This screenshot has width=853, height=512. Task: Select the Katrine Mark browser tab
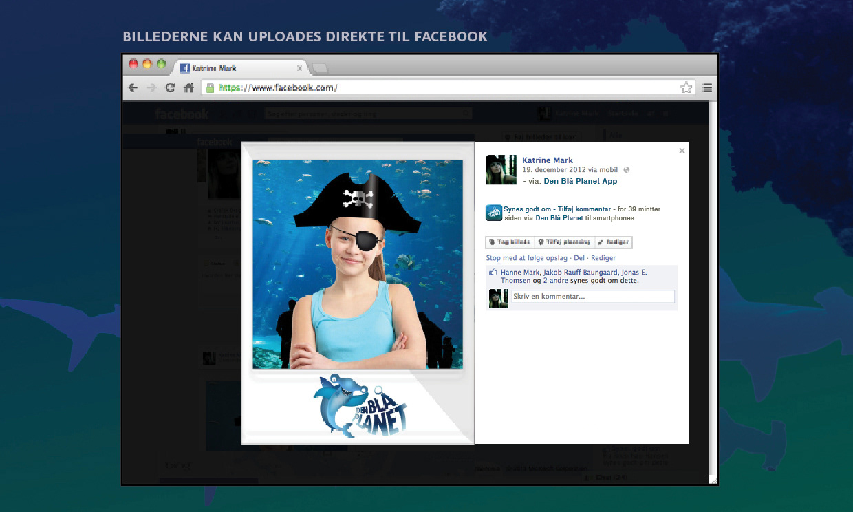[x=240, y=68]
